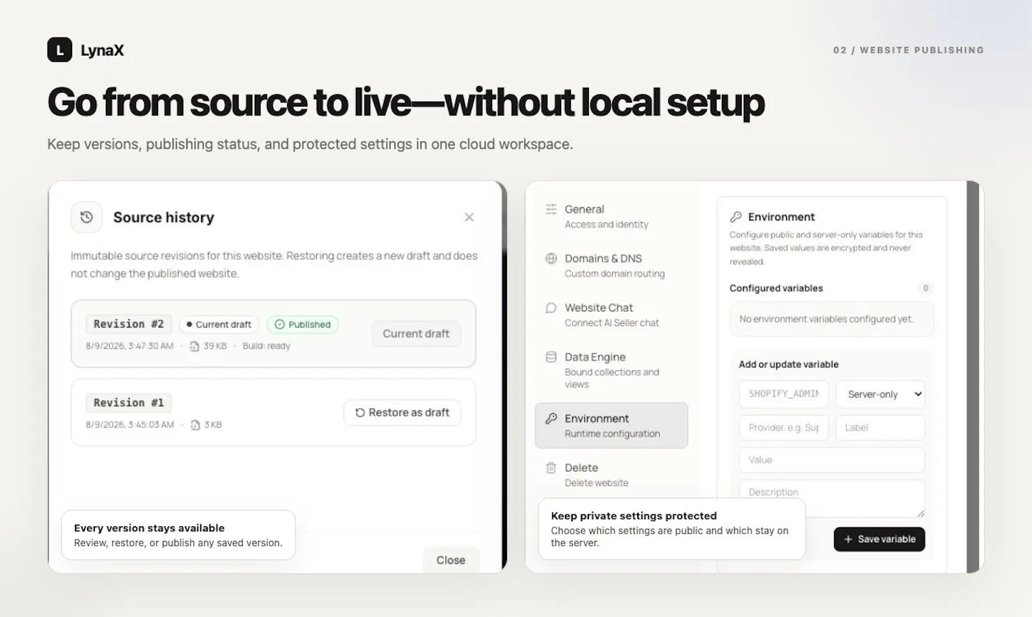
Task: Click the Environment key icon in sidebar
Action: 551,418
